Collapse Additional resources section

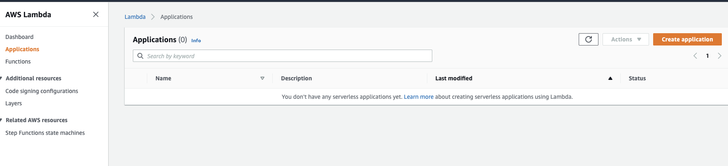(2, 78)
